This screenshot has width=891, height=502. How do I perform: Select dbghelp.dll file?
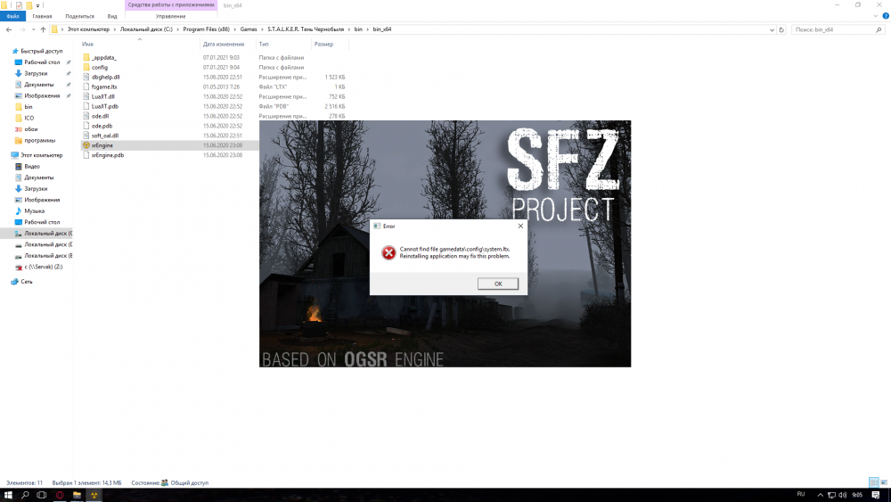106,77
